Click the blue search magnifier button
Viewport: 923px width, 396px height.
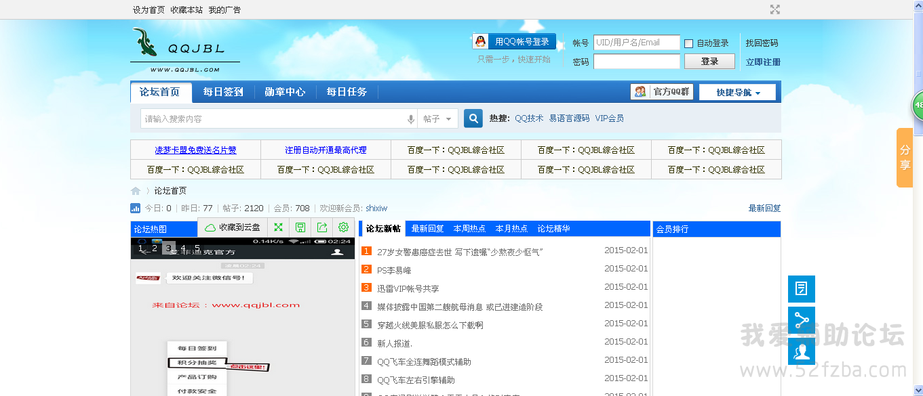tap(473, 118)
